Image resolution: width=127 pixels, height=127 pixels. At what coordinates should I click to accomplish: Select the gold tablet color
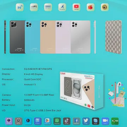[48, 37]
